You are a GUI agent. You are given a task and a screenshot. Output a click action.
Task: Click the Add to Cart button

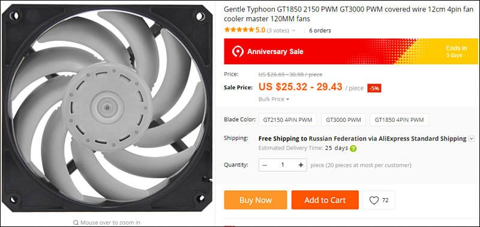[325, 200]
